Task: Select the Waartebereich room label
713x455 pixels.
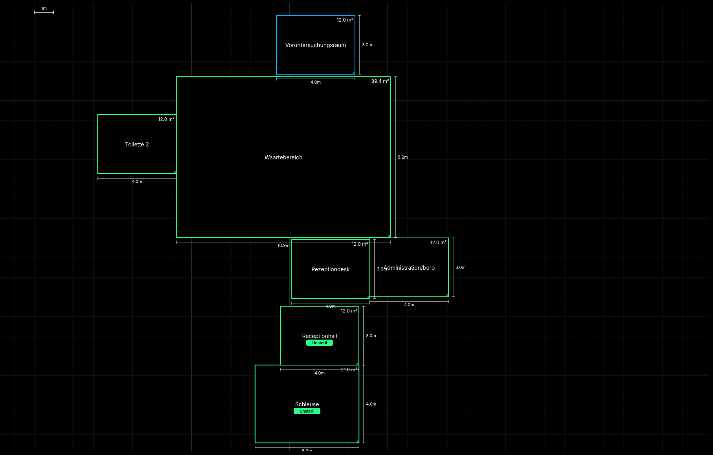Action: point(283,157)
